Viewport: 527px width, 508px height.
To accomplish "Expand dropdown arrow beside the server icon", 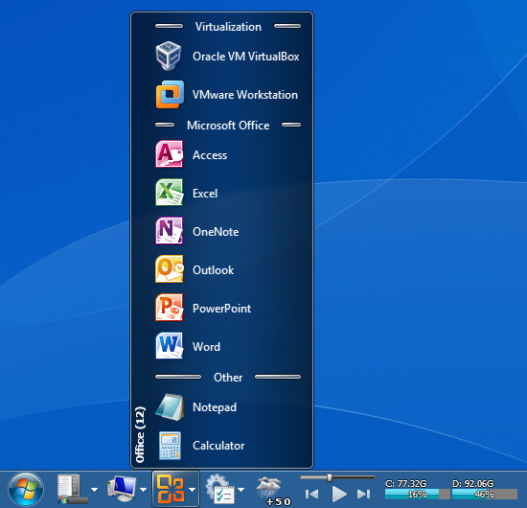I will click(95, 490).
